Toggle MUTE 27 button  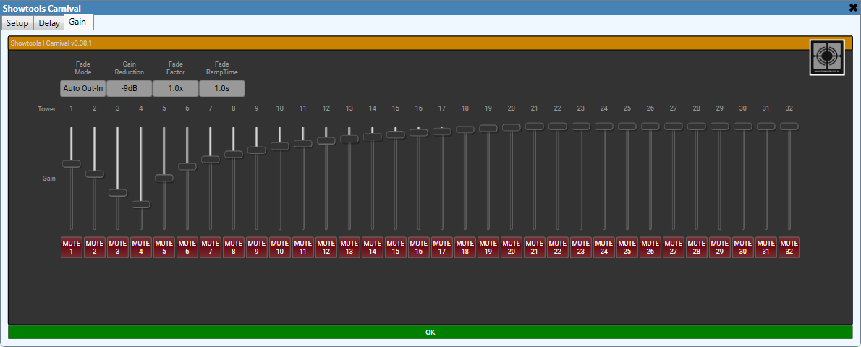(x=674, y=247)
